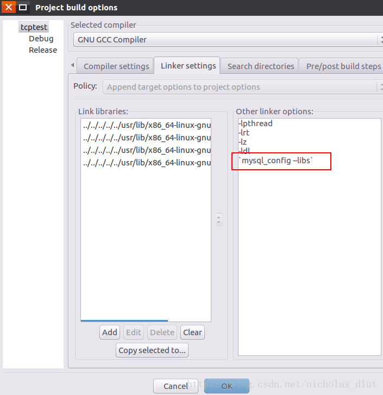Select third link library entry

pos(146,150)
